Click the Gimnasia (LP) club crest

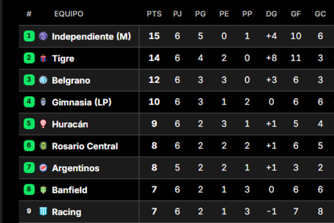43,102
